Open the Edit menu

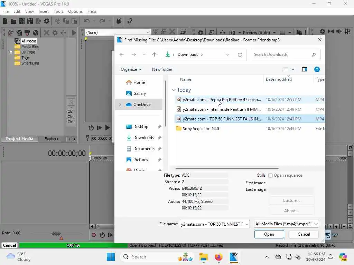(x=17, y=11)
